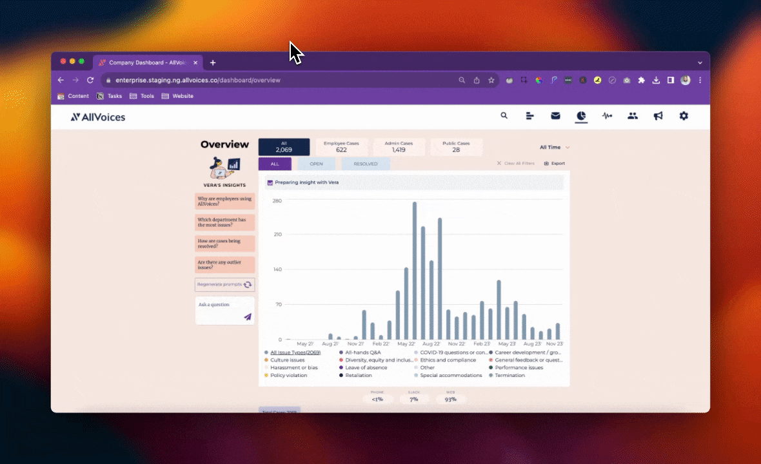
Task: Toggle All Issue Types(2069) legend entry
Action: coord(292,353)
